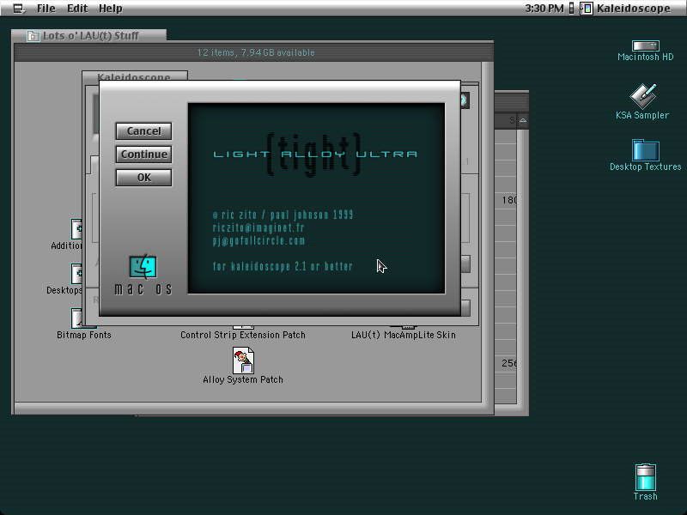This screenshot has width=687, height=515.
Task: Click the Cancel button in the dialog
Action: [x=143, y=131]
